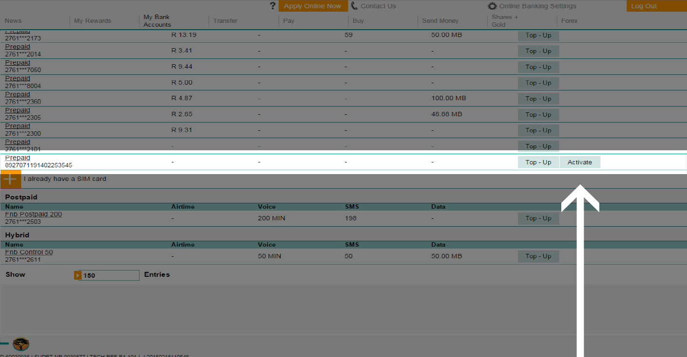
Task: Click the R 9.44 airtime balance
Action: (182, 67)
